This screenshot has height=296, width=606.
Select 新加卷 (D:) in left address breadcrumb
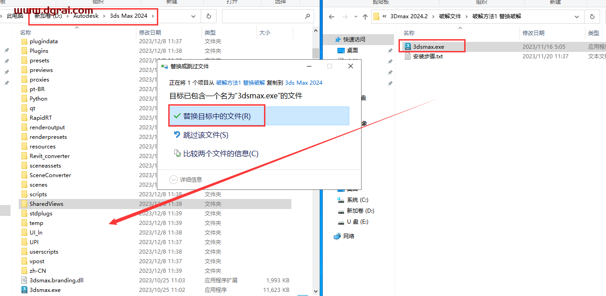coord(48,16)
